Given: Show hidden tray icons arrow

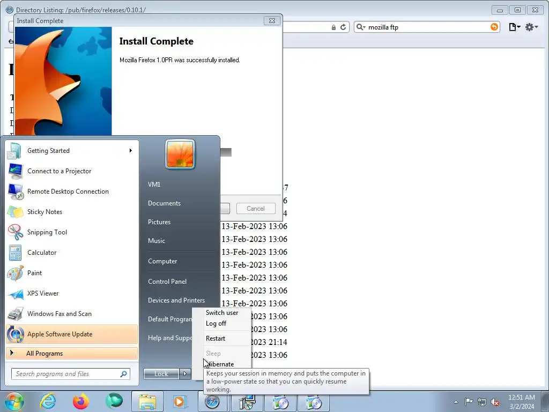Looking at the screenshot, I should click(x=456, y=402).
